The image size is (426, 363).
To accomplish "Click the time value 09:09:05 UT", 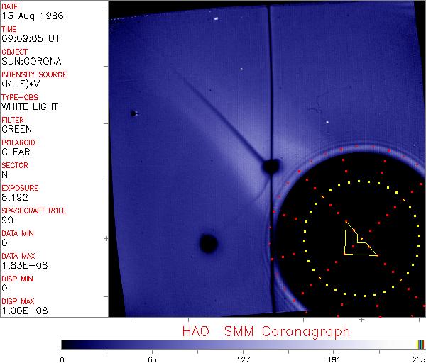I will click(30, 38).
